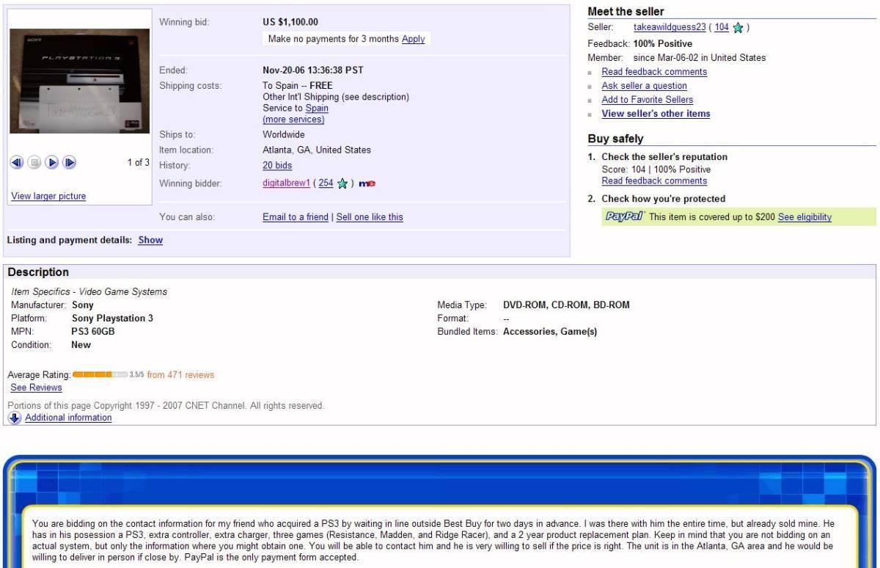Click the Description section heading
The width and height of the screenshot is (880, 568).
pos(38,272)
